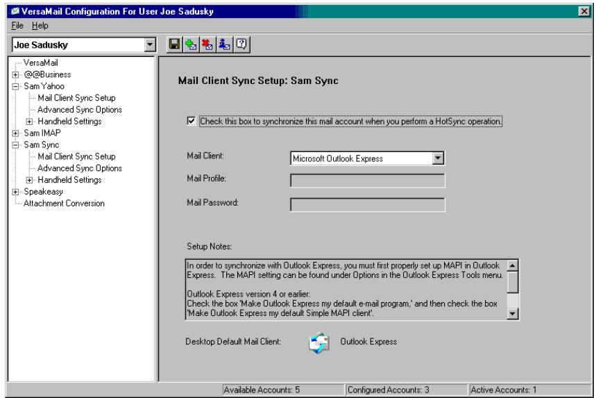Viewport: 596px width, 398px height.
Task: Click the Setup Notes text box
Action: [x=346, y=290]
